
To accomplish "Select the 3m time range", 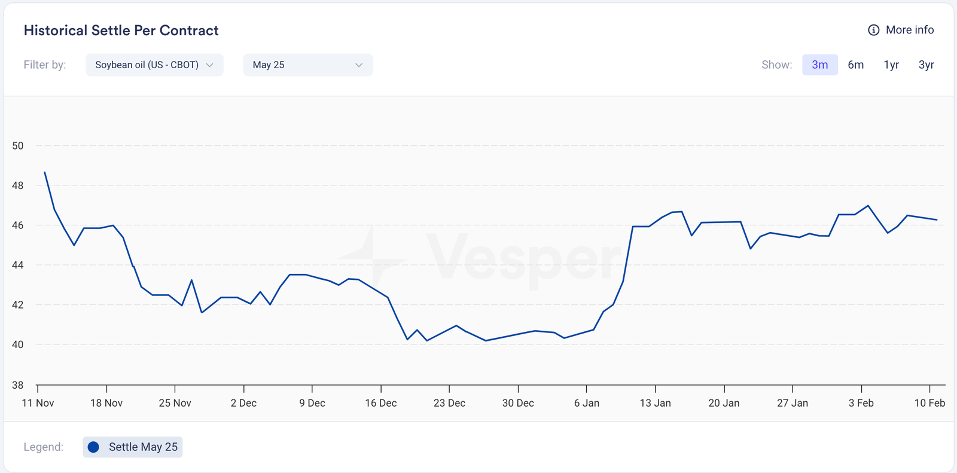I will (x=819, y=65).
